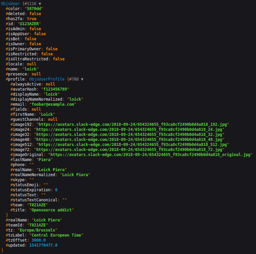256x254 pixels.
Task: Click the #statusTextCanonical line
Action: click(39, 200)
